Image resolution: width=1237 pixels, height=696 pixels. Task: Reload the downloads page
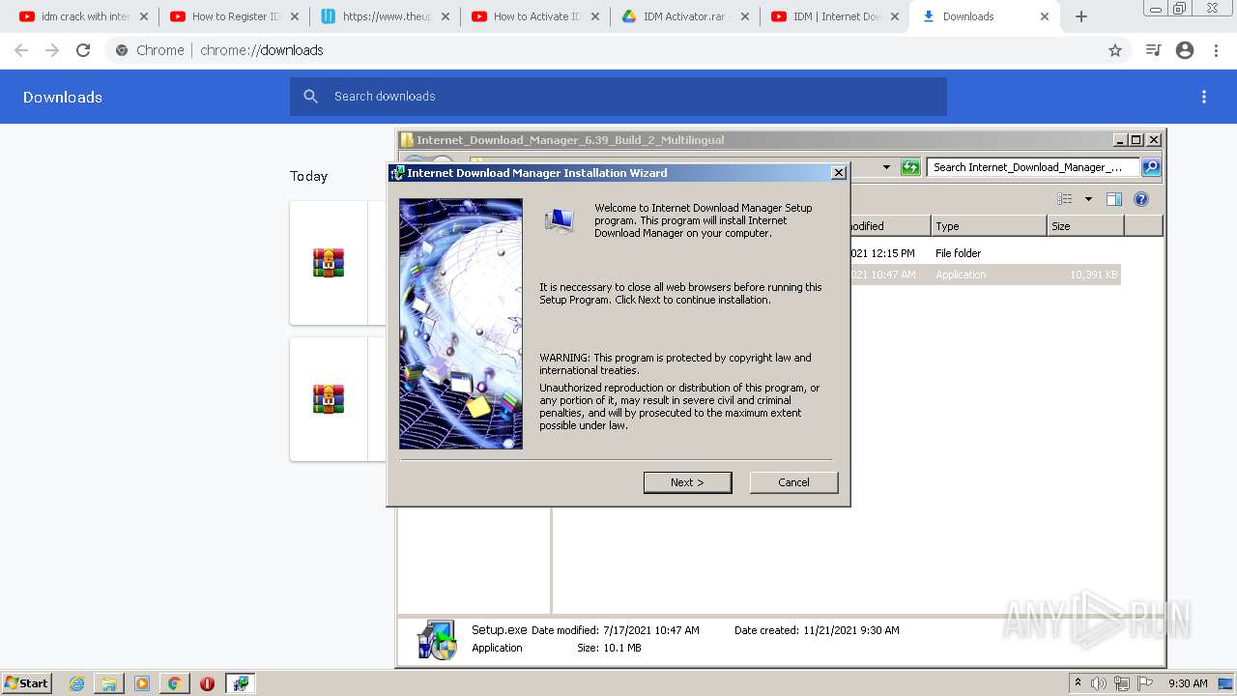[x=83, y=50]
